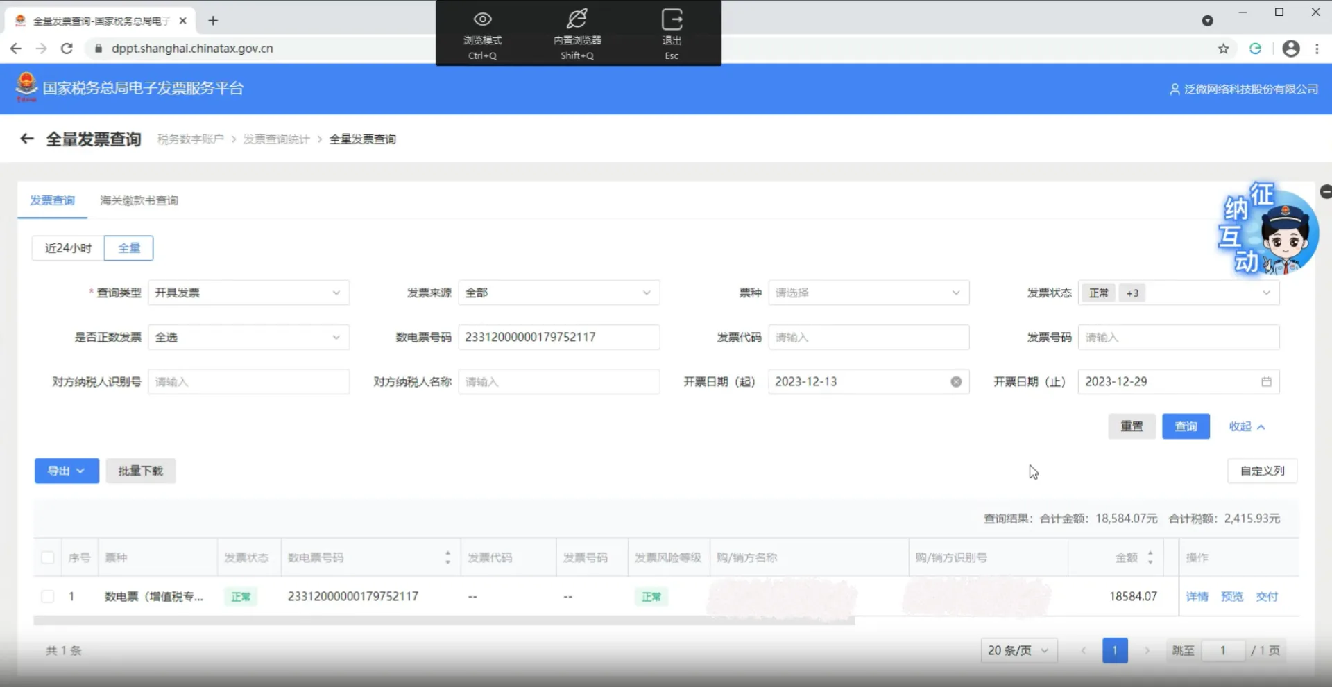Viewport: 1332px width, 687px height.
Task: Click the next page arrow
Action: [x=1147, y=650]
